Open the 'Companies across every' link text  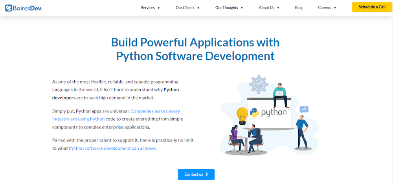(x=155, y=111)
